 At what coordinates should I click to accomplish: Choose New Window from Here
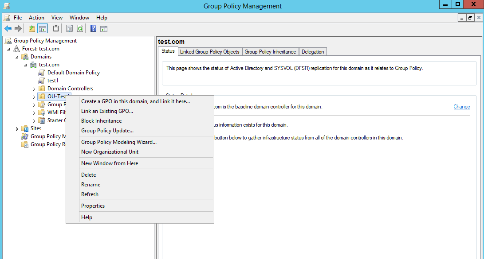140,163
